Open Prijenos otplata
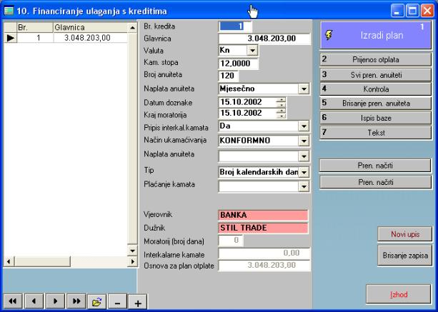The width and height of the screenshot is (438, 312). 376,60
